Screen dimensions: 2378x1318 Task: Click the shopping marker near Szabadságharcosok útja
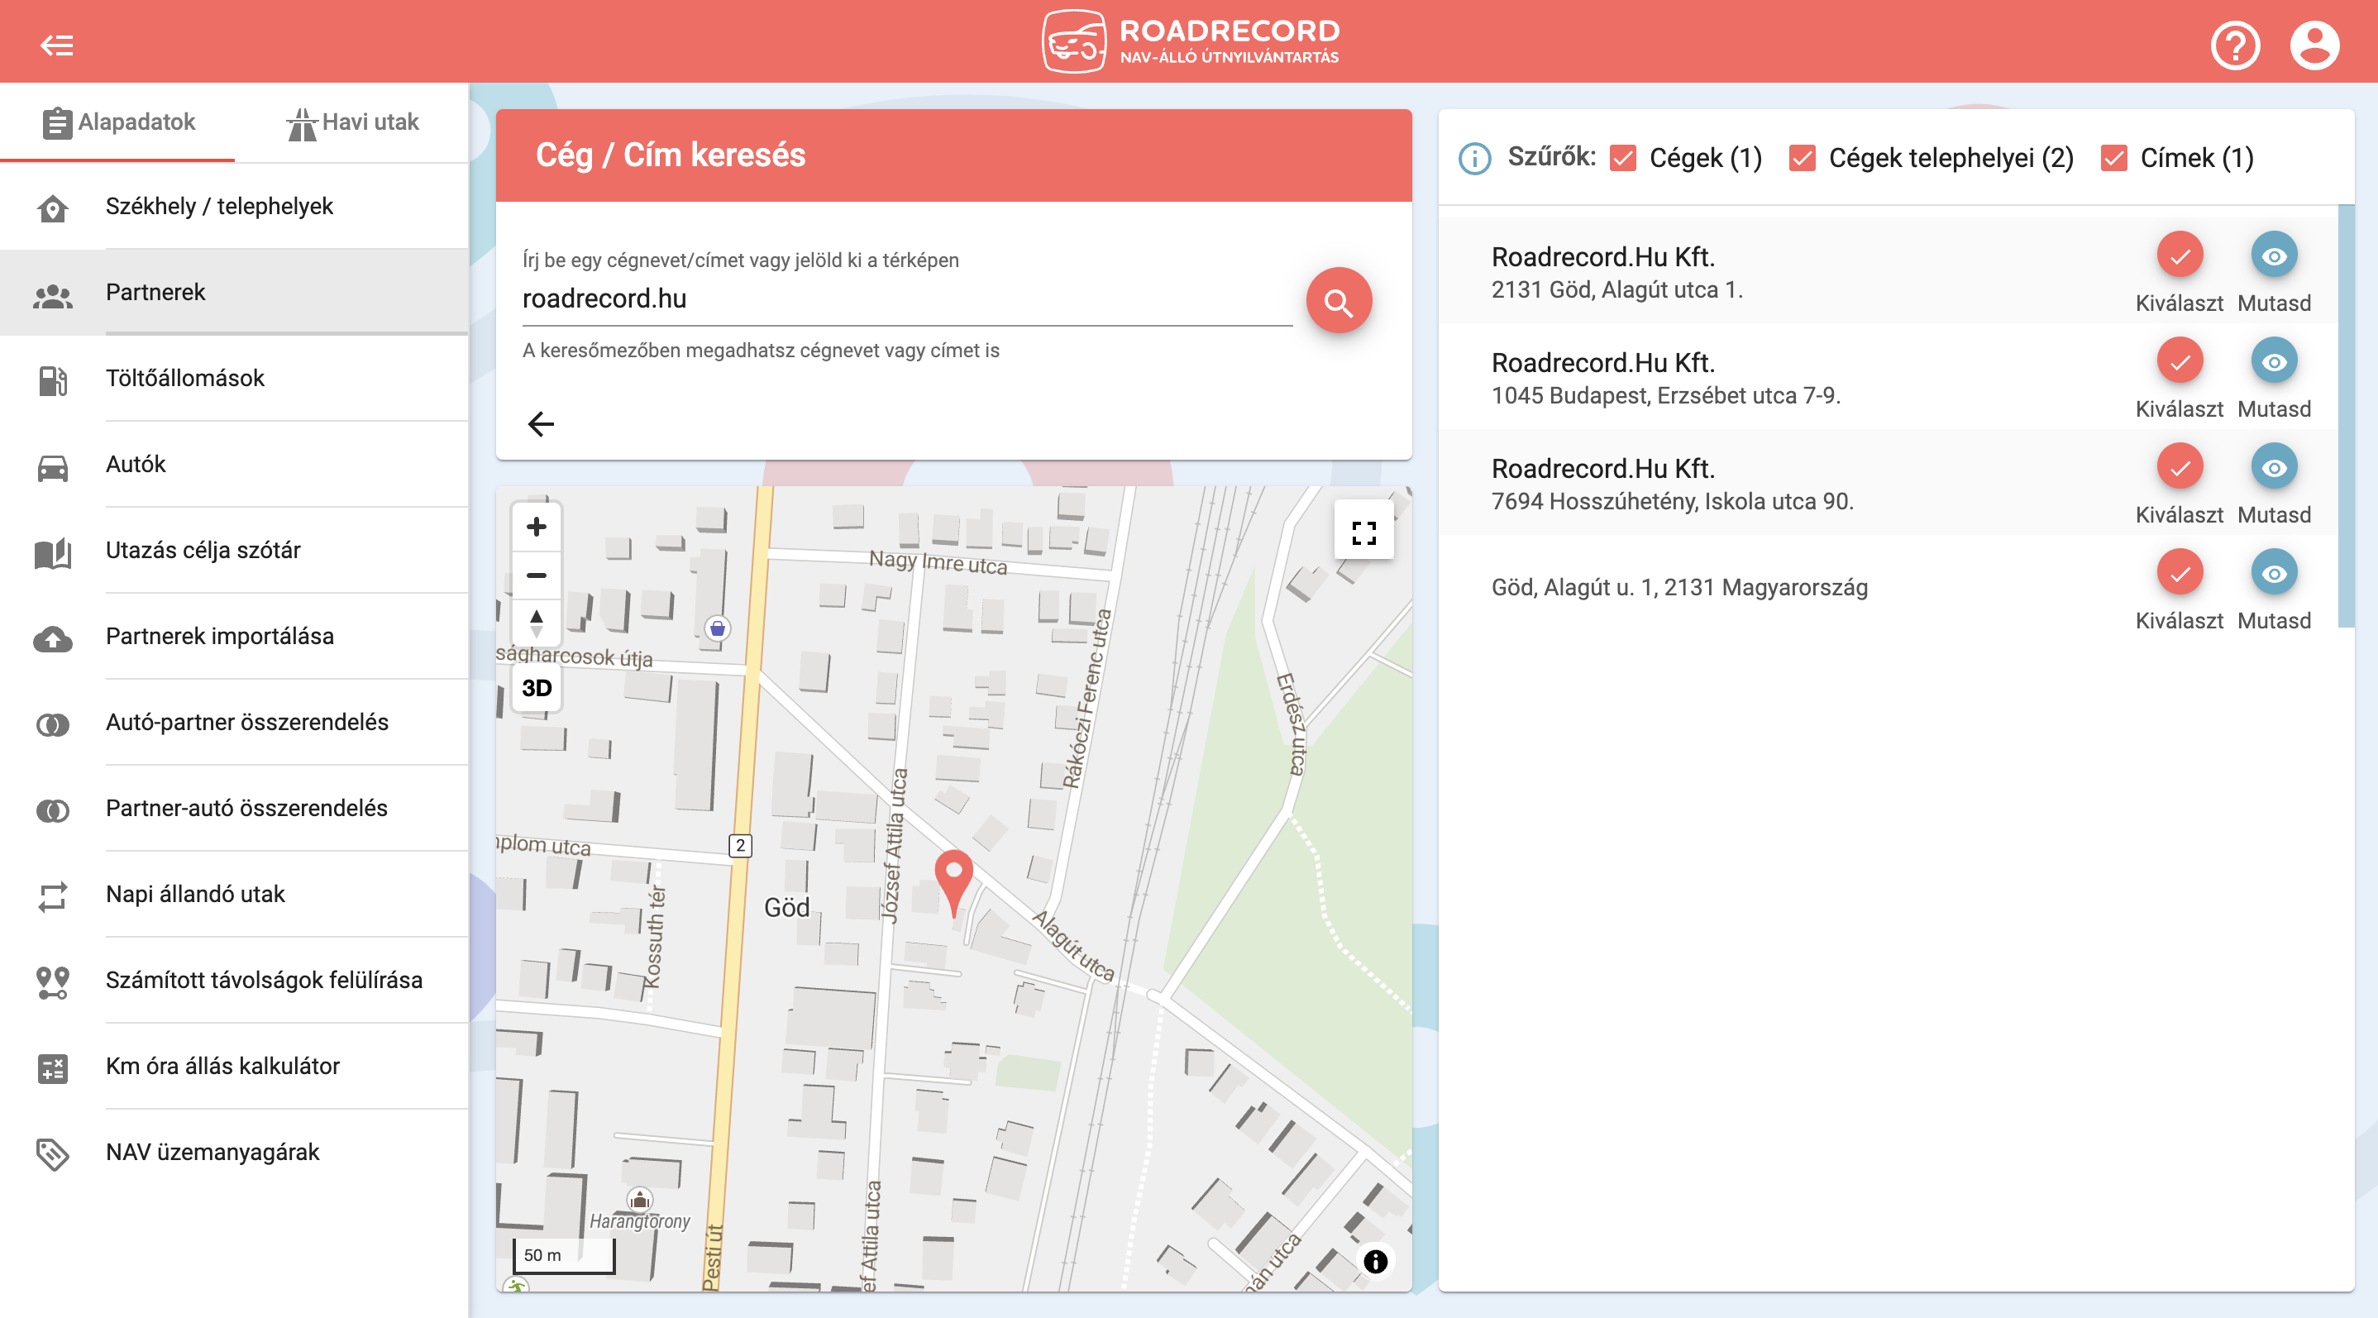[717, 628]
